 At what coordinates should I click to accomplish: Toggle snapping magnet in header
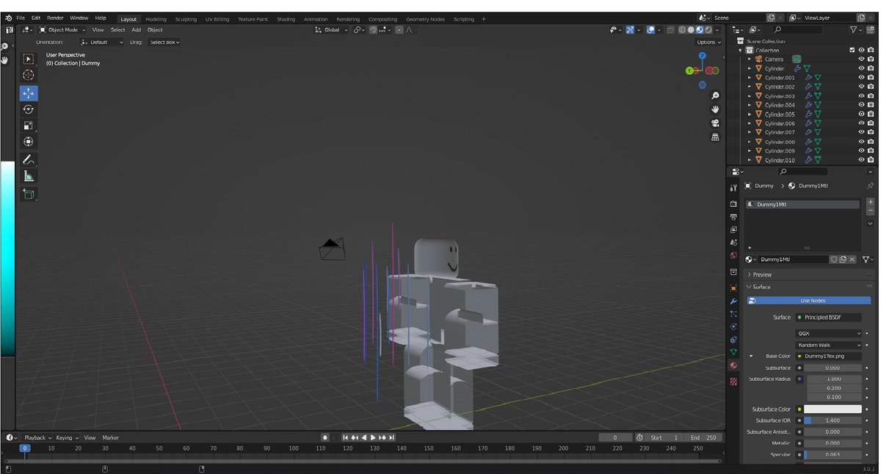374,30
